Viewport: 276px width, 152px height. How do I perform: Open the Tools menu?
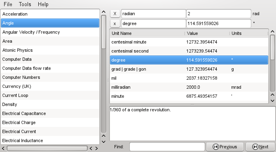(x=25, y=4)
